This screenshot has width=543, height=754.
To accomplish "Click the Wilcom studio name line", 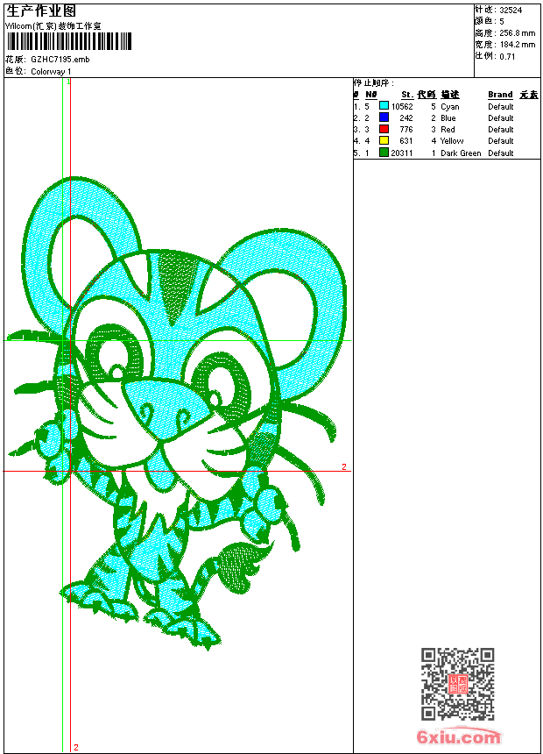I will tap(53, 26).
